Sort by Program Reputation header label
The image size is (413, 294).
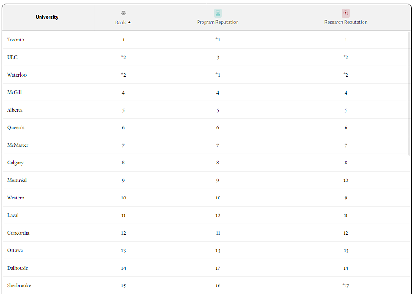coord(218,22)
